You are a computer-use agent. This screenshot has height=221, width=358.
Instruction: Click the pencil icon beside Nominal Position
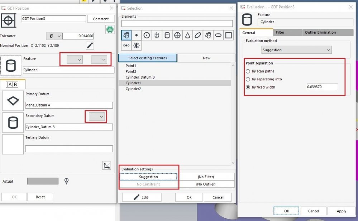pos(90,46)
